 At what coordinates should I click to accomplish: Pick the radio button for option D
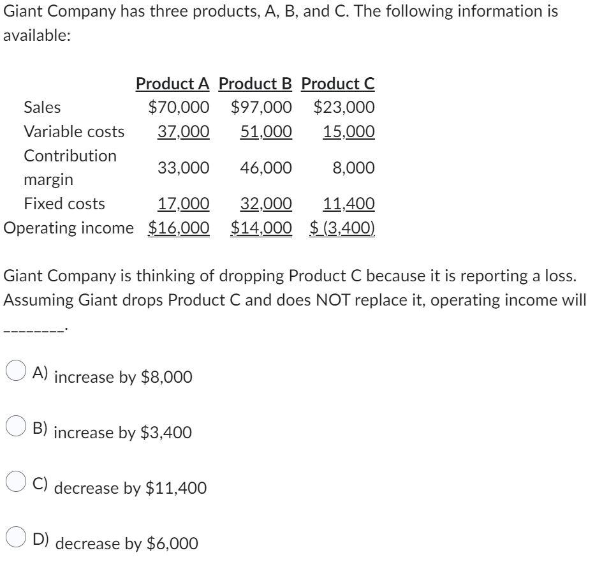[16, 536]
